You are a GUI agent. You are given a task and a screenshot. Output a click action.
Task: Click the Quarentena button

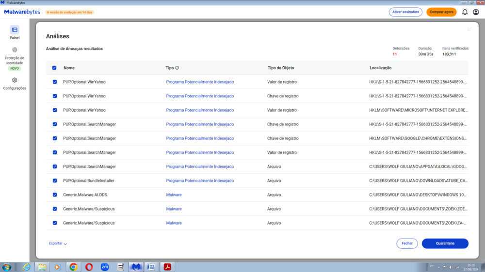click(x=445, y=243)
